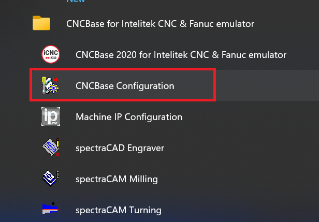Click the red 2020 badge in the iCNC icon

coord(51,58)
